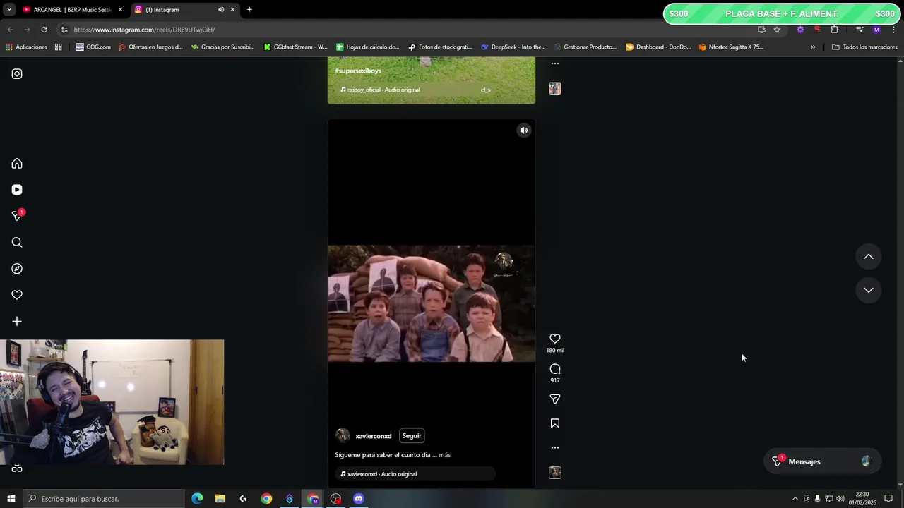This screenshot has width=904, height=508.
Task: Like the xavierconxd reel
Action: (555, 339)
